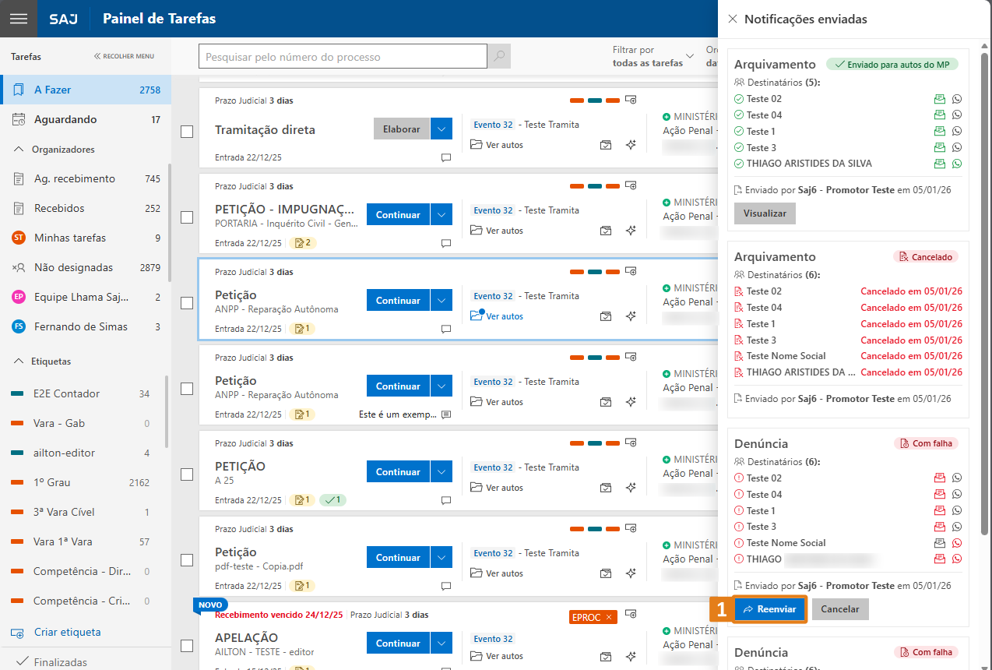
Task: Click Visualizar in the Arquivamento notification
Action: [765, 213]
